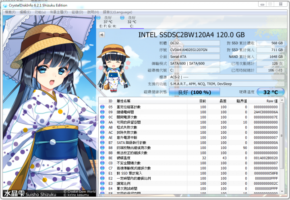Click the status icon of row B8
This screenshot has width=290, height=200.
pyautogui.click(x=102, y=148)
